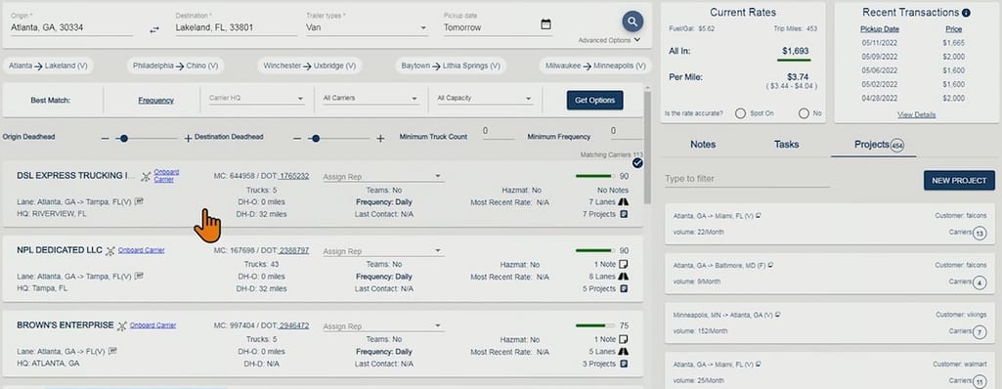
Task: Open 3 Projects icon for BROWN'S ENTERPRISE
Action: 624,364
